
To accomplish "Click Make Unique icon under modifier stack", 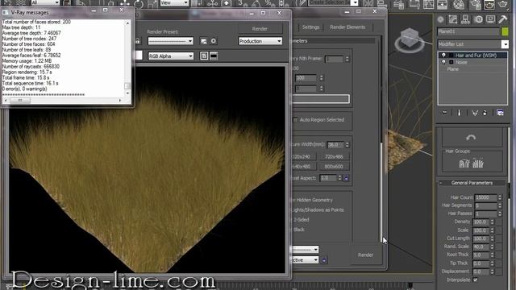I will click(475, 113).
